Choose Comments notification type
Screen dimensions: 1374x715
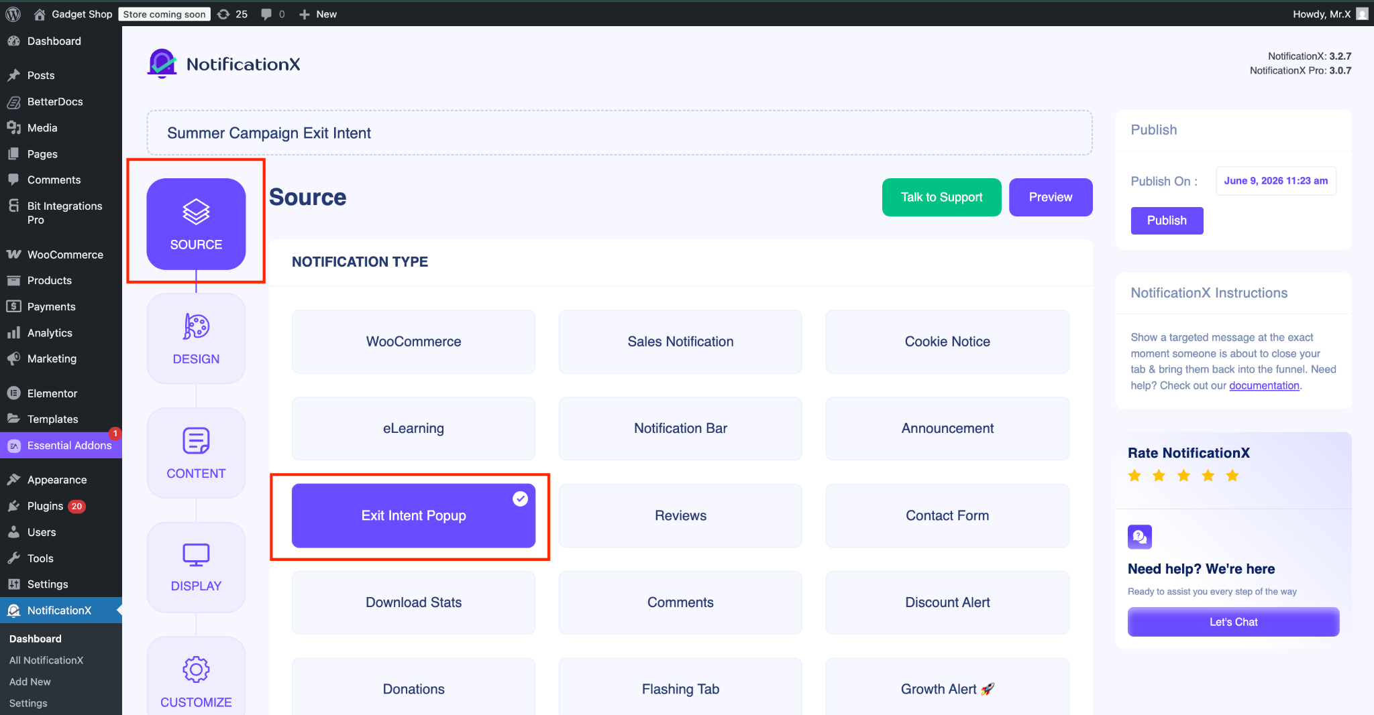tap(680, 602)
